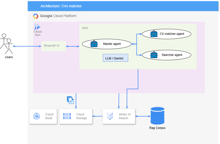This screenshot has height=144, width=220.
Task: Select the LLM / Gemini box
Action: coord(115,58)
